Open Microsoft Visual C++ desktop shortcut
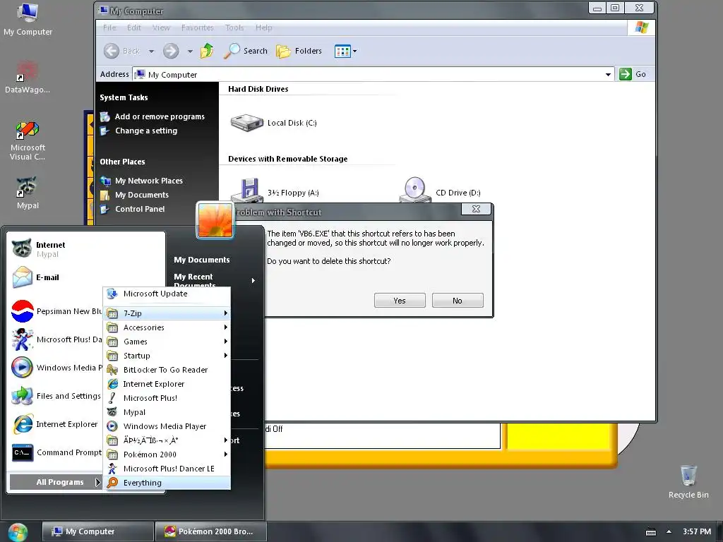 pyautogui.click(x=28, y=140)
